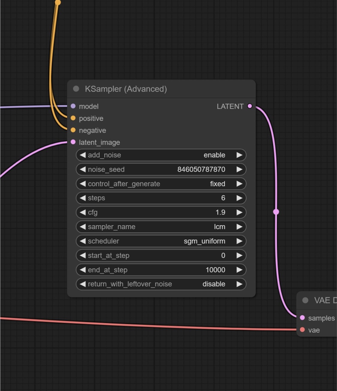The width and height of the screenshot is (337, 391).
Task: Open control_after_generate options showing fixed
Action: pyautogui.click(x=161, y=184)
